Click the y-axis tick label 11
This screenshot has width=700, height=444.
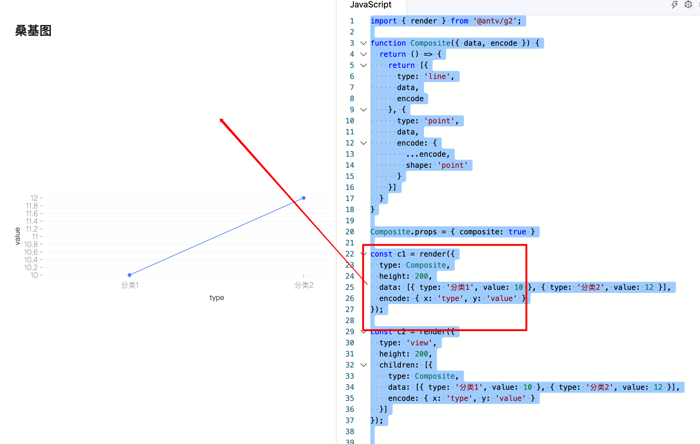(35, 236)
